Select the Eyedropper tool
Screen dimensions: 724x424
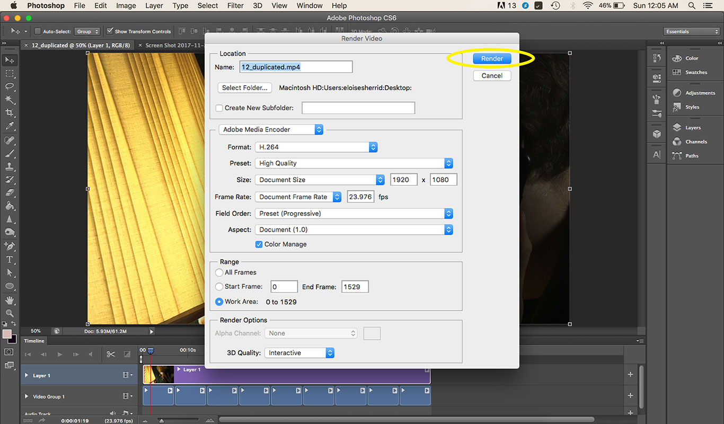[x=10, y=126]
